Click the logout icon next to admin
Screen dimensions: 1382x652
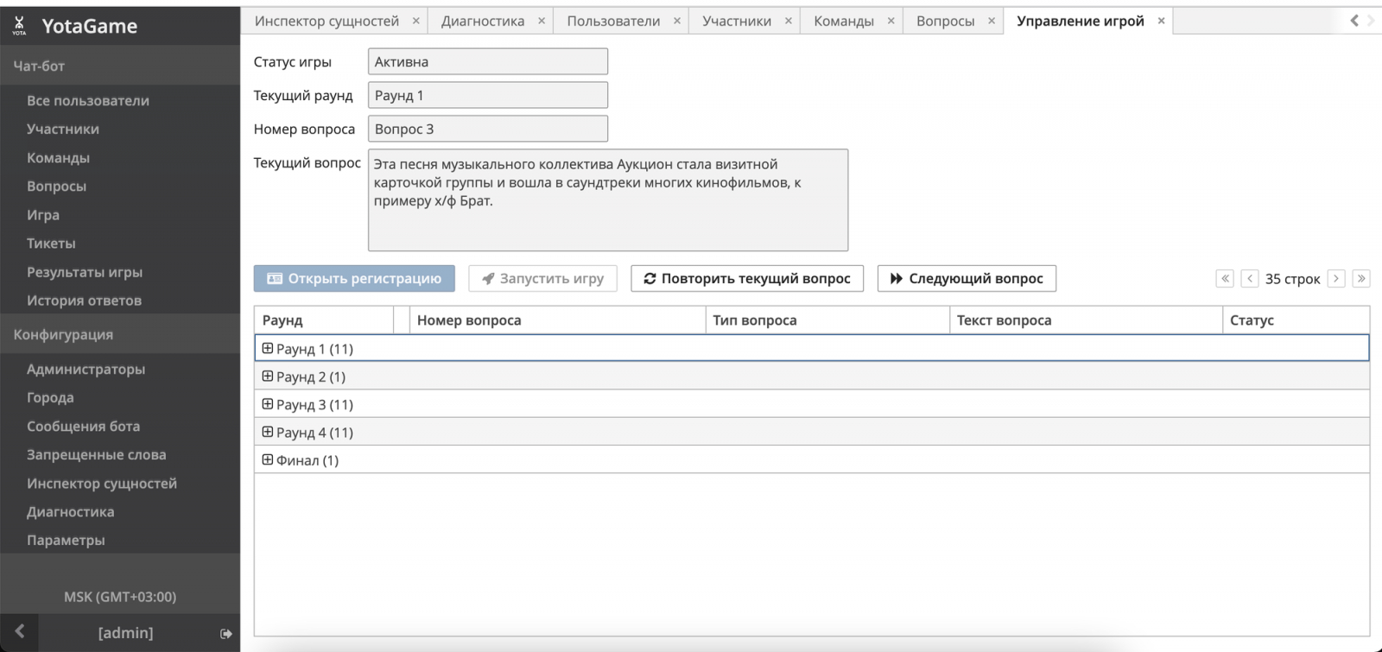226,634
